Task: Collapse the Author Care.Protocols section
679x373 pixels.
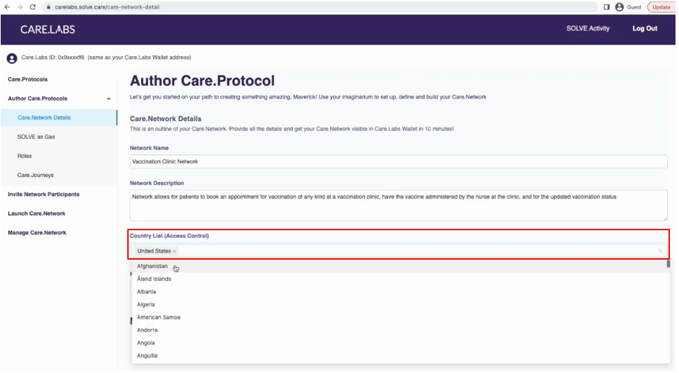Action: tap(108, 99)
